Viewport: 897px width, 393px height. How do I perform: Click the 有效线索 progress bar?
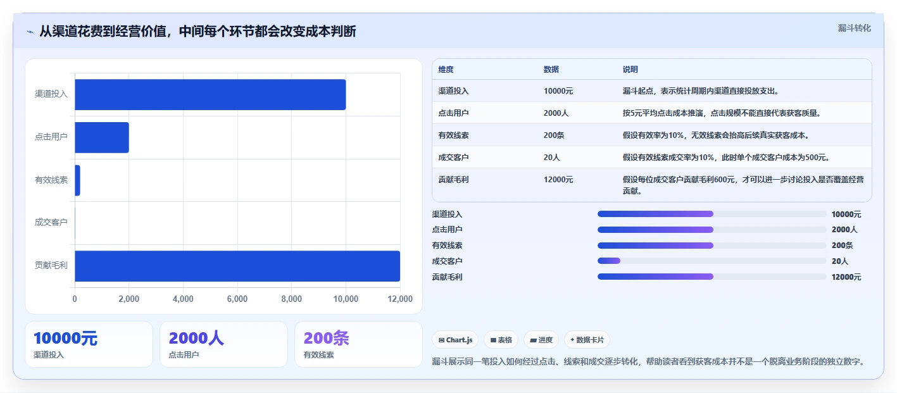click(x=712, y=246)
